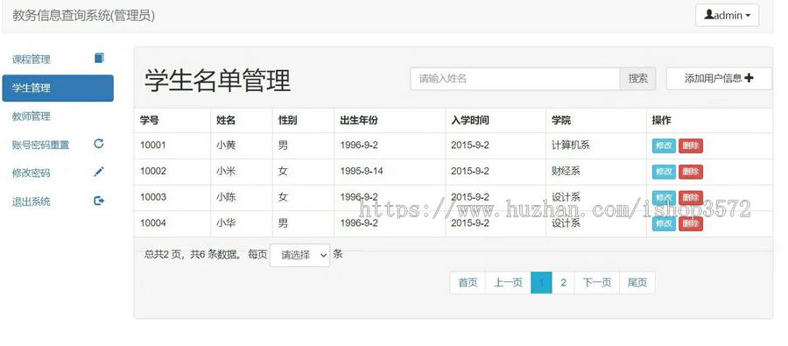Click student number 10003
This screenshot has height=346, width=788.
pos(152,197)
